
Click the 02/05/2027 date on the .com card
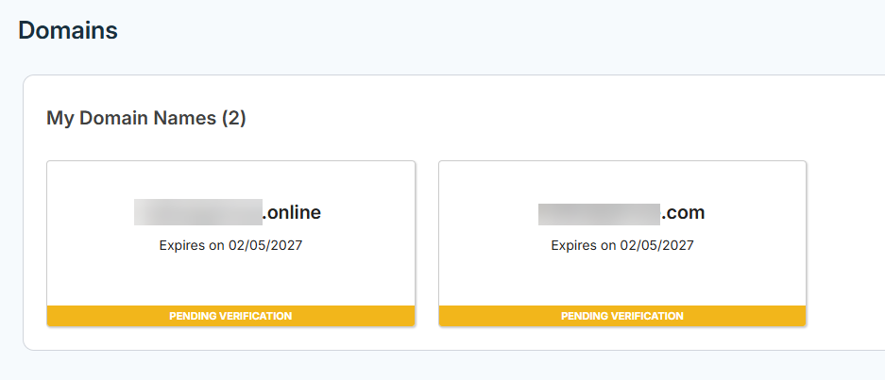pyautogui.click(x=656, y=245)
